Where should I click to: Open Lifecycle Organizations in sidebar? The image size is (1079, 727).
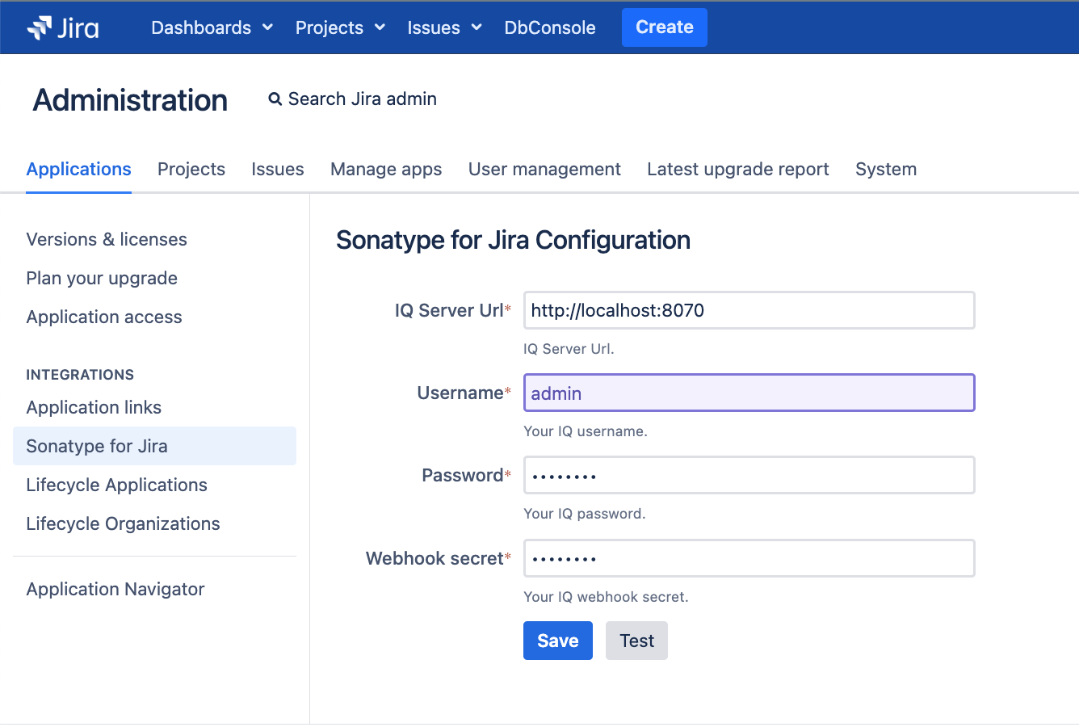point(123,523)
